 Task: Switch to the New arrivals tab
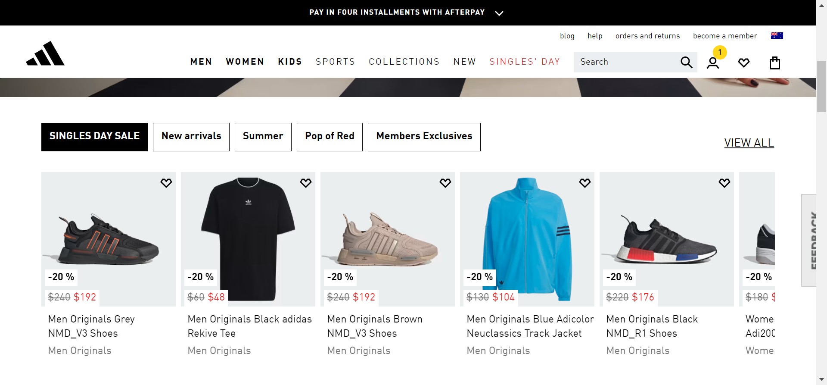[x=191, y=137]
